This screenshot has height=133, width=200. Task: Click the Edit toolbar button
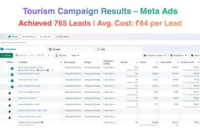(41, 56)
